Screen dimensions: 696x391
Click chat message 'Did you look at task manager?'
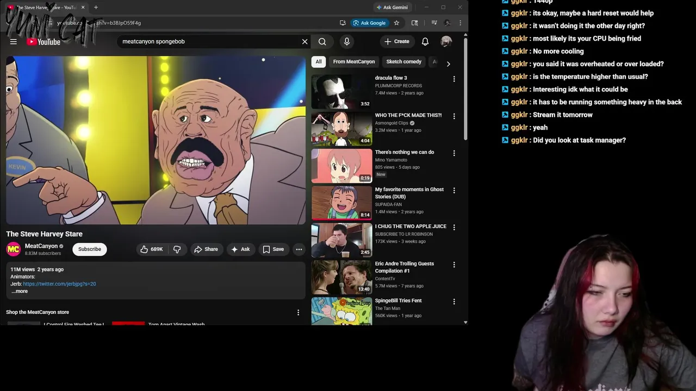pyautogui.click(x=579, y=140)
